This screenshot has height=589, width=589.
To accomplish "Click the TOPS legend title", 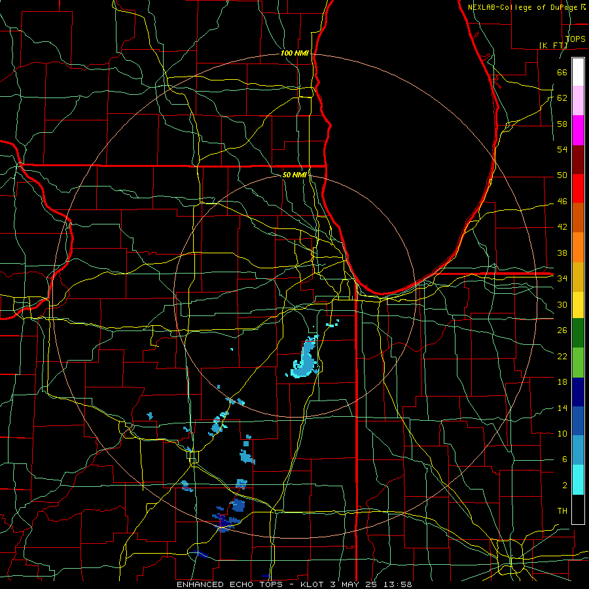I will 575,39.
